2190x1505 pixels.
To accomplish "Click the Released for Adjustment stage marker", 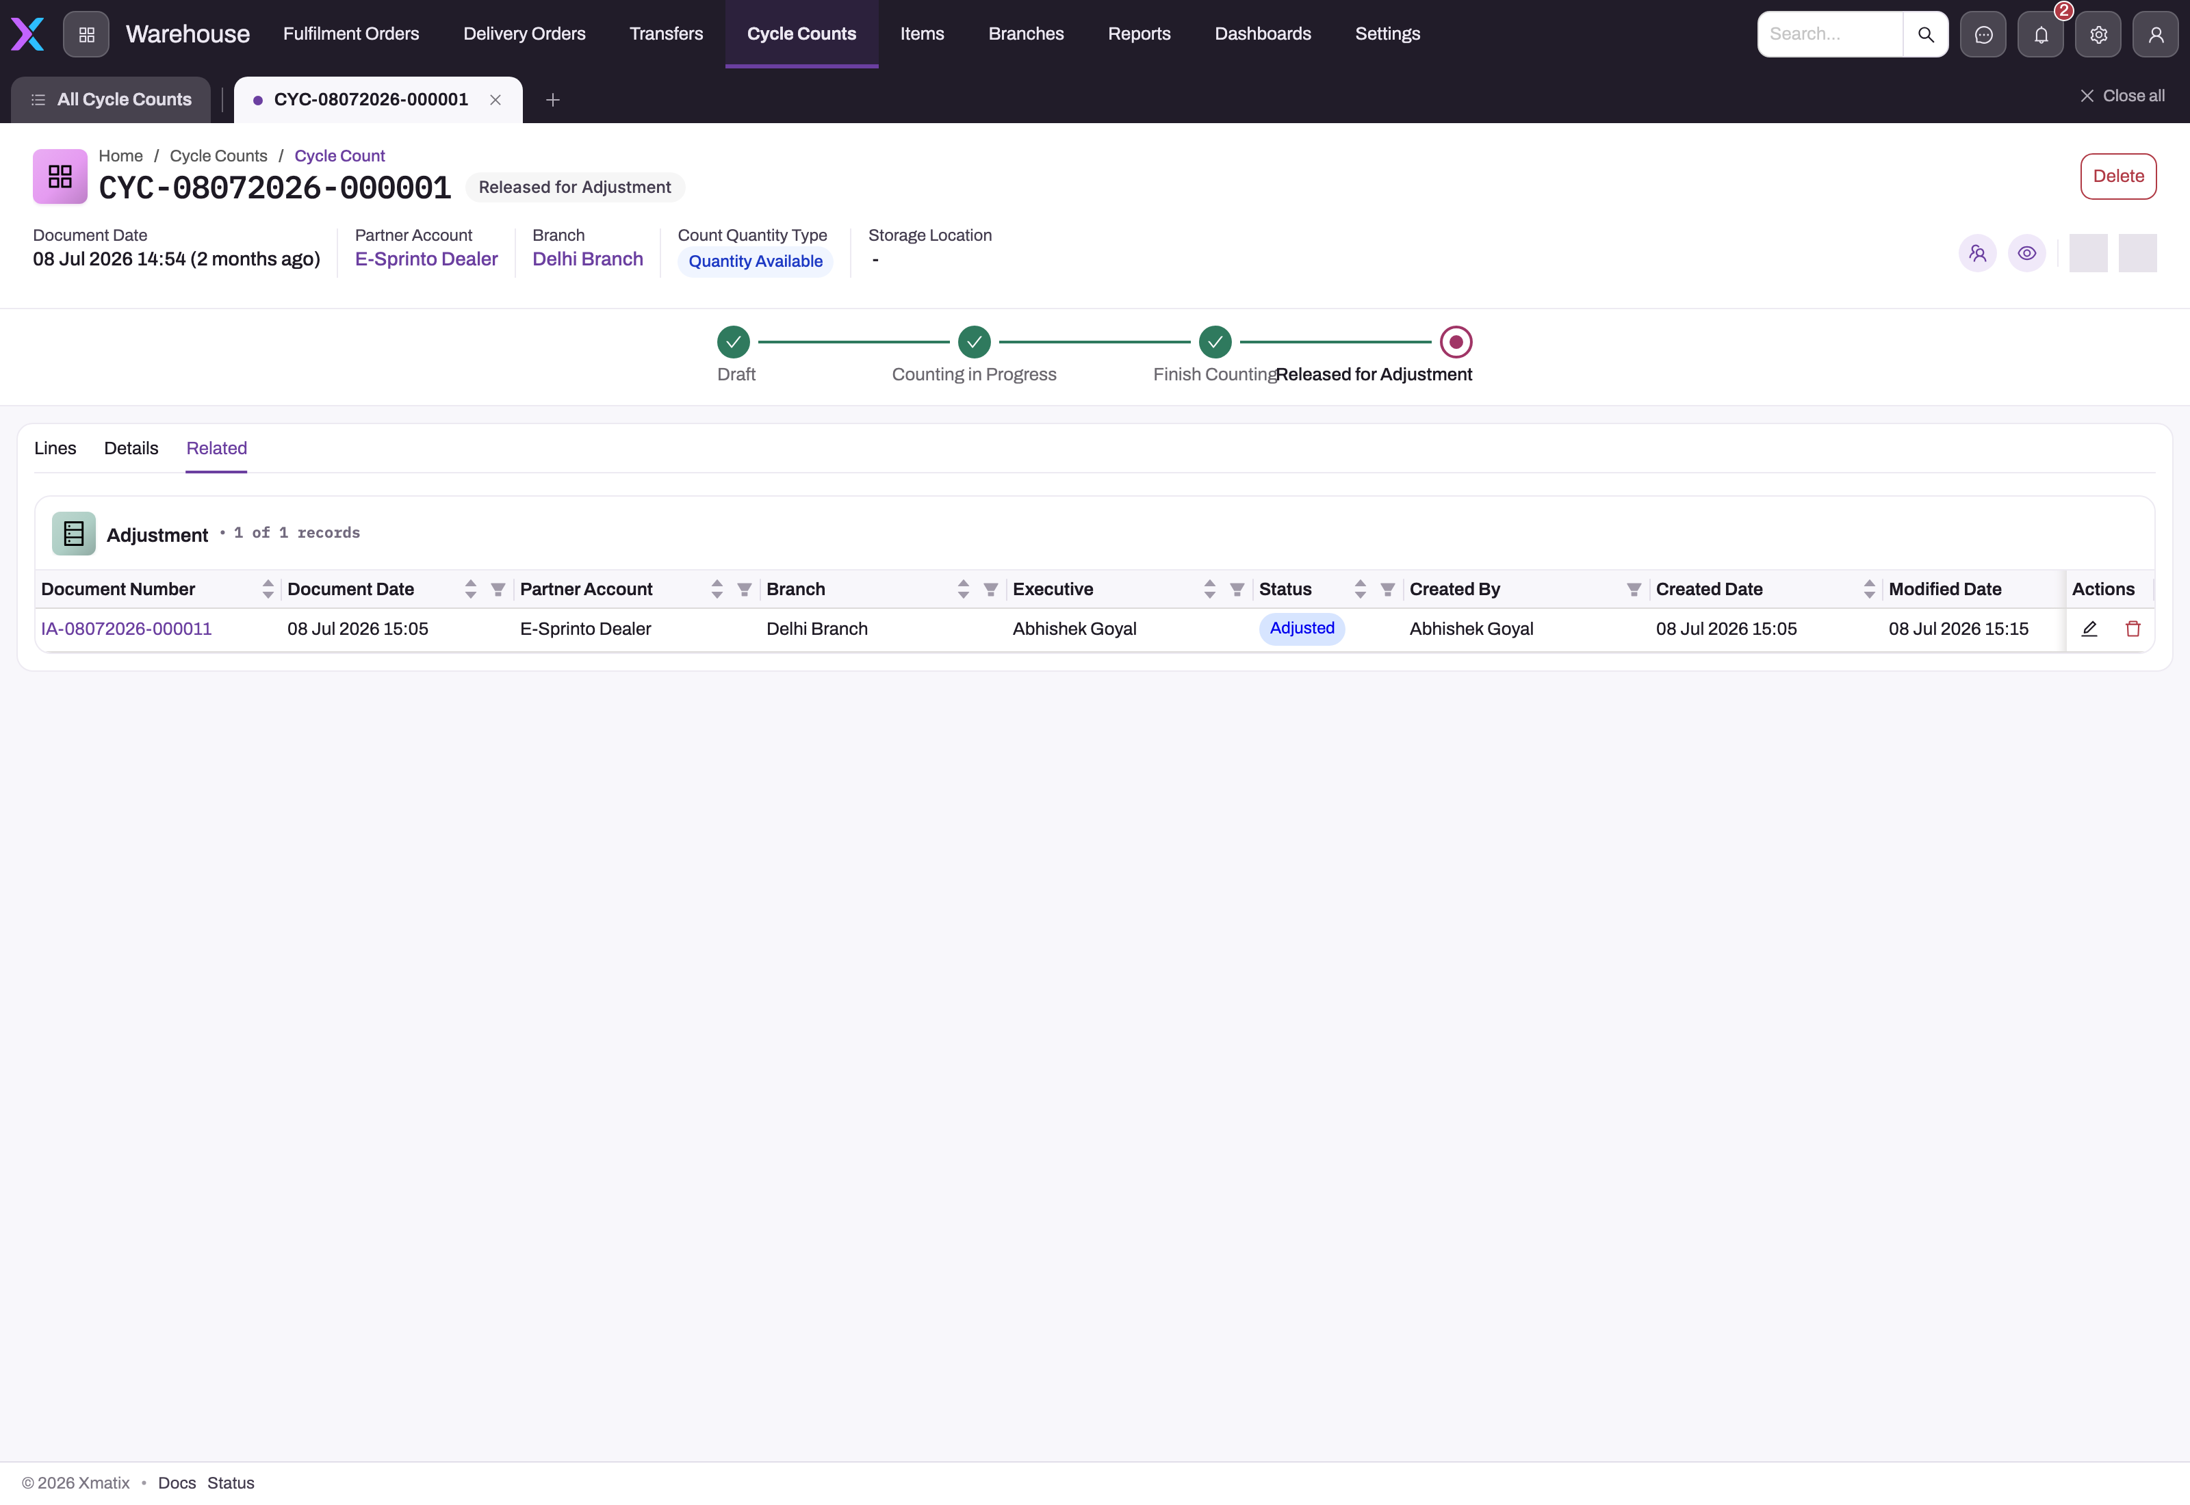I will 1455,342.
